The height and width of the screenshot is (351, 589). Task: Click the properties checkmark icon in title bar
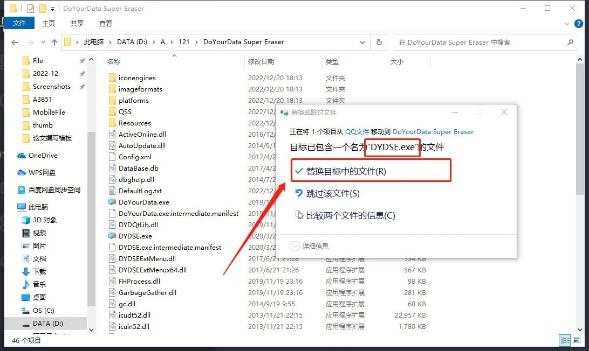(31, 8)
